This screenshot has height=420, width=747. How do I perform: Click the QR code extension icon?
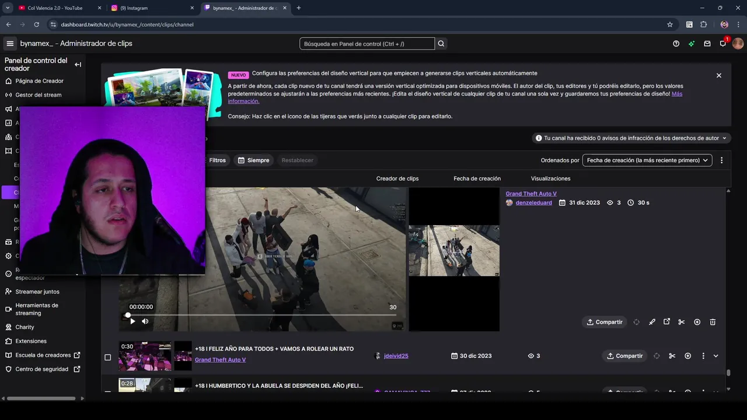689,24
